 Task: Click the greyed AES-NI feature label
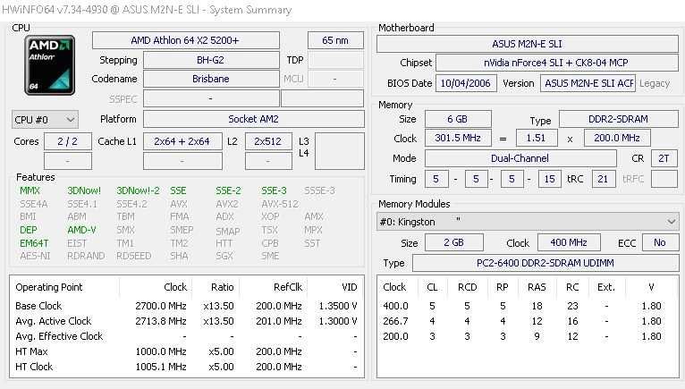[x=35, y=256]
